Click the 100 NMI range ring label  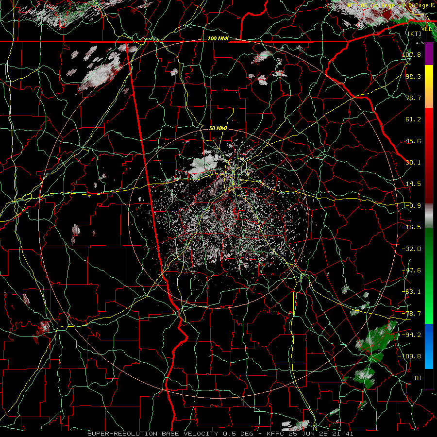coord(218,38)
